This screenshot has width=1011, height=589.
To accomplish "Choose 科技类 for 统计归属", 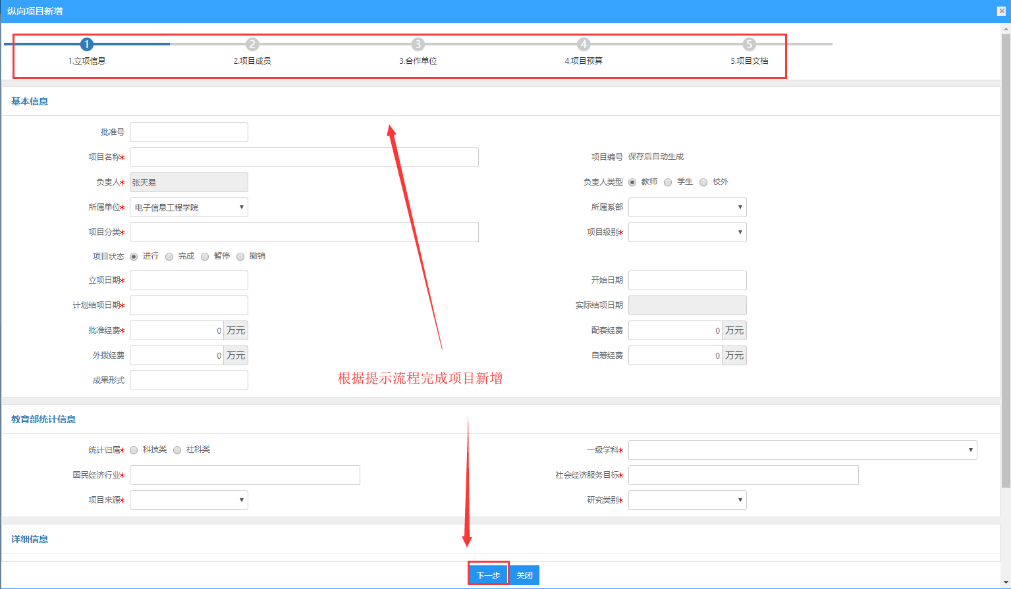I will (x=134, y=450).
